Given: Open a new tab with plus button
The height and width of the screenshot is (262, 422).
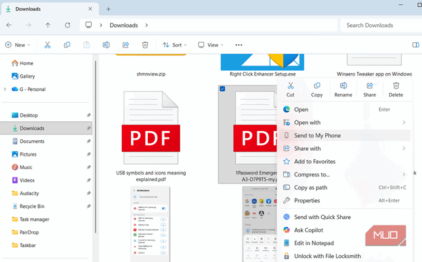Looking at the screenshot, I should [x=108, y=9].
